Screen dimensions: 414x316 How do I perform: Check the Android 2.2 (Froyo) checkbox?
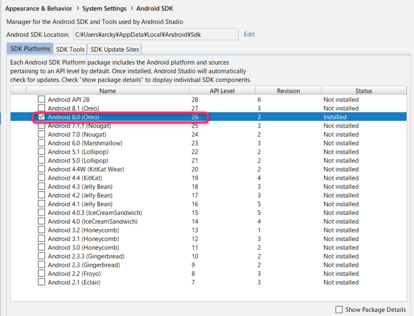pos(42,274)
